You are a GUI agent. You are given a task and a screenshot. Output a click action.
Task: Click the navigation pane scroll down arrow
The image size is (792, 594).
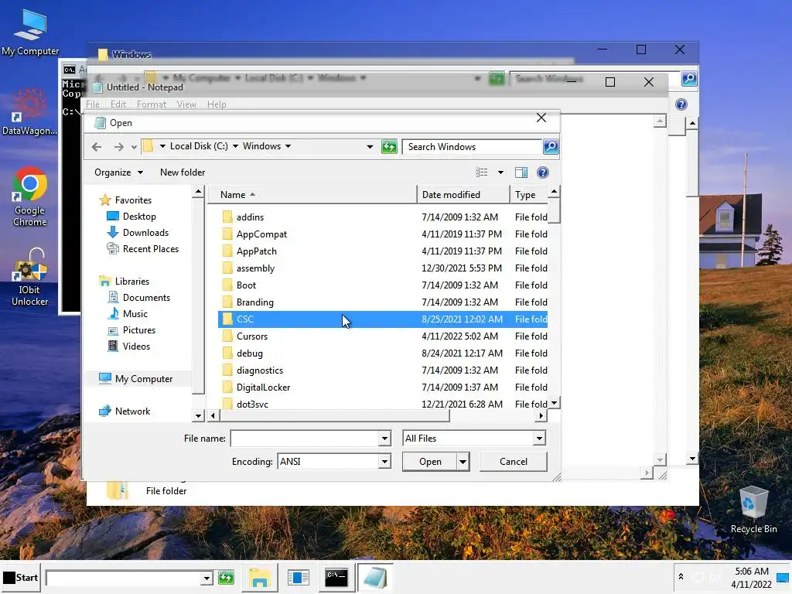pyautogui.click(x=198, y=415)
